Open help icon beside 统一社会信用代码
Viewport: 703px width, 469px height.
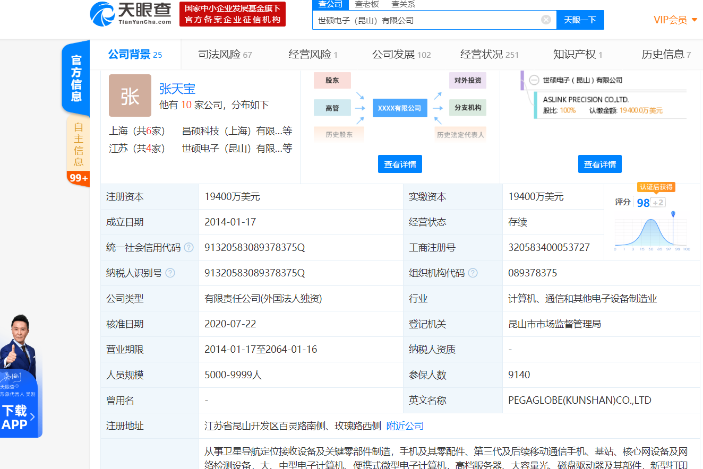click(x=188, y=248)
